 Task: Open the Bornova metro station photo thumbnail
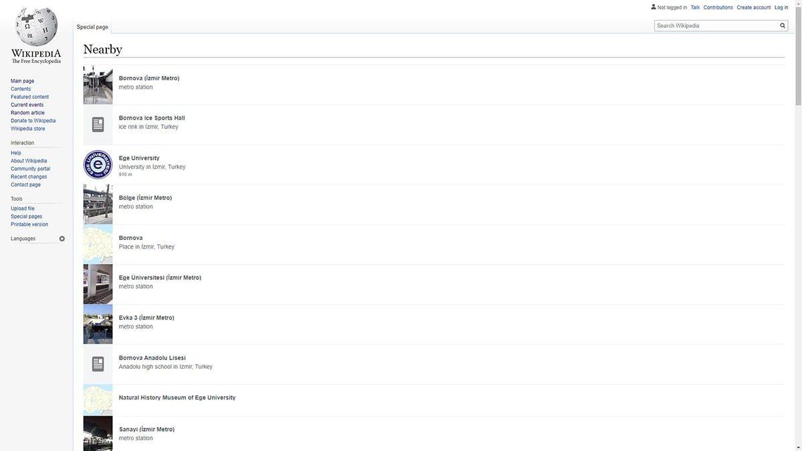(98, 85)
